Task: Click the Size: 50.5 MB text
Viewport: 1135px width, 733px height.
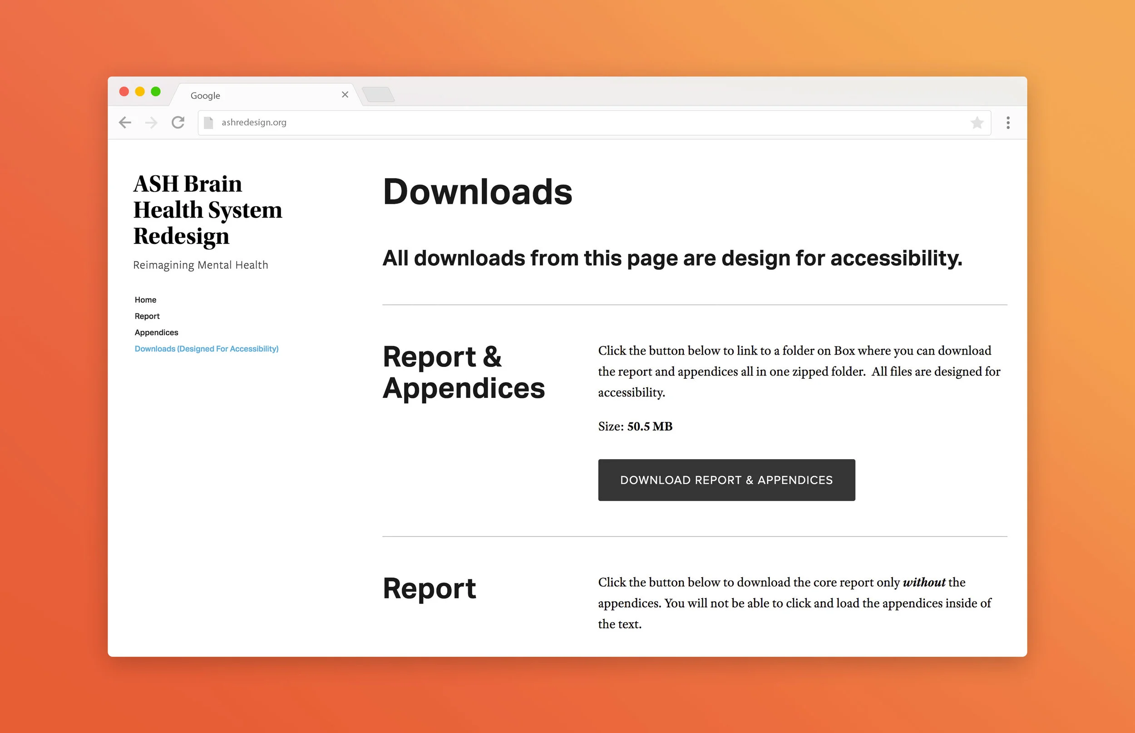Action: 636,426
